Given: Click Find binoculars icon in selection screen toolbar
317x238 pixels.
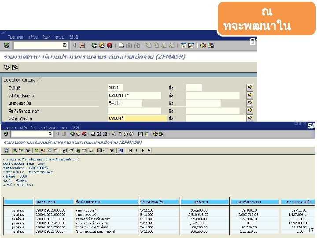Looking at the screenshot, I should coord(129,45).
